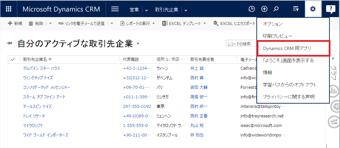340x148 pixels.
Task: Open the コンソリデーテッド メッセンジャー account
Action: click(47, 87)
